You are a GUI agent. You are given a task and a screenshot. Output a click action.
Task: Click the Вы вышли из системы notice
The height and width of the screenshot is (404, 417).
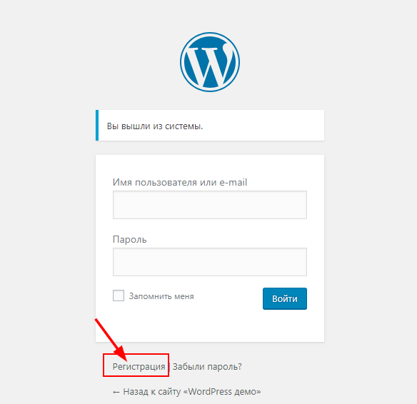point(210,126)
